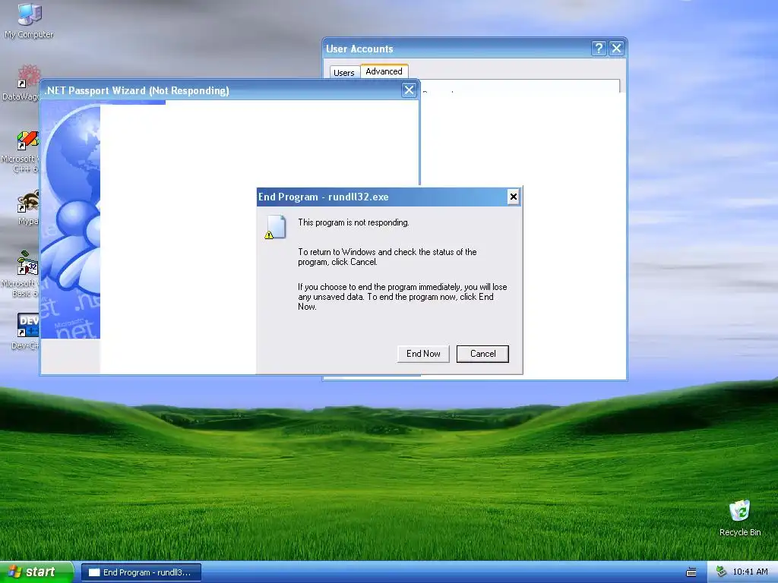Open My Computer desktop icon
This screenshot has height=583, width=778.
(x=29, y=20)
